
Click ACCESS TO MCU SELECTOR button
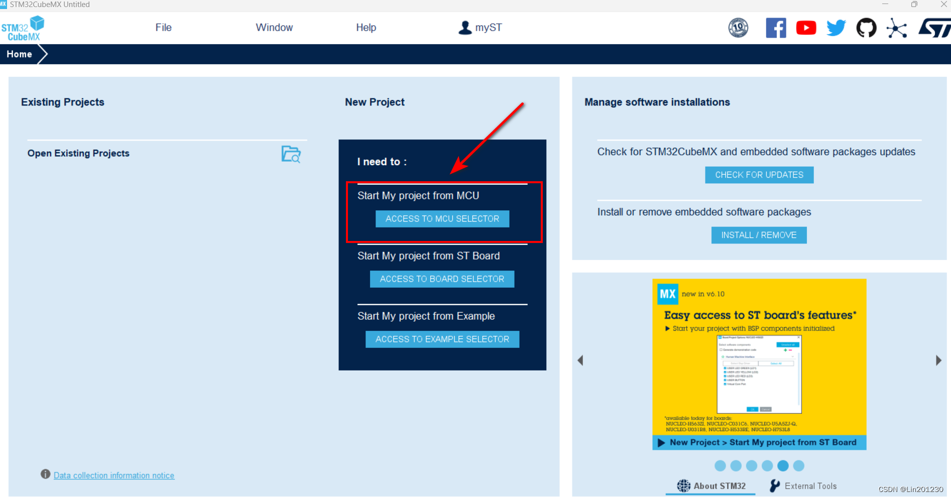pos(442,219)
